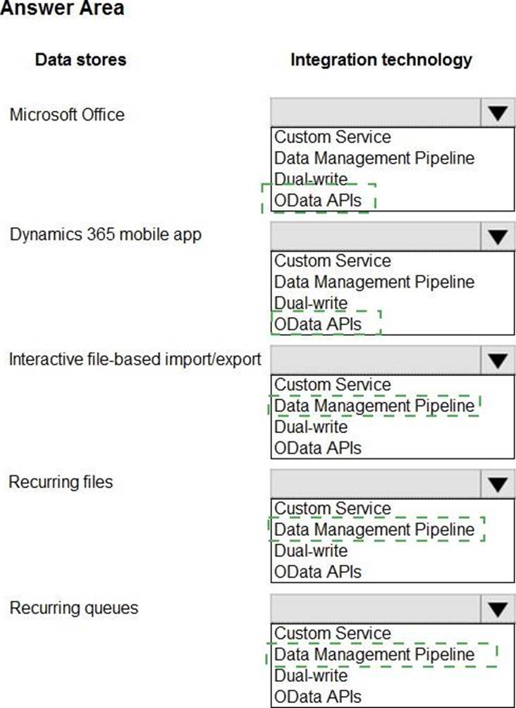The image size is (516, 708).
Task: Choose Dual-write for Interactive file-based import/export
Action: (311, 427)
